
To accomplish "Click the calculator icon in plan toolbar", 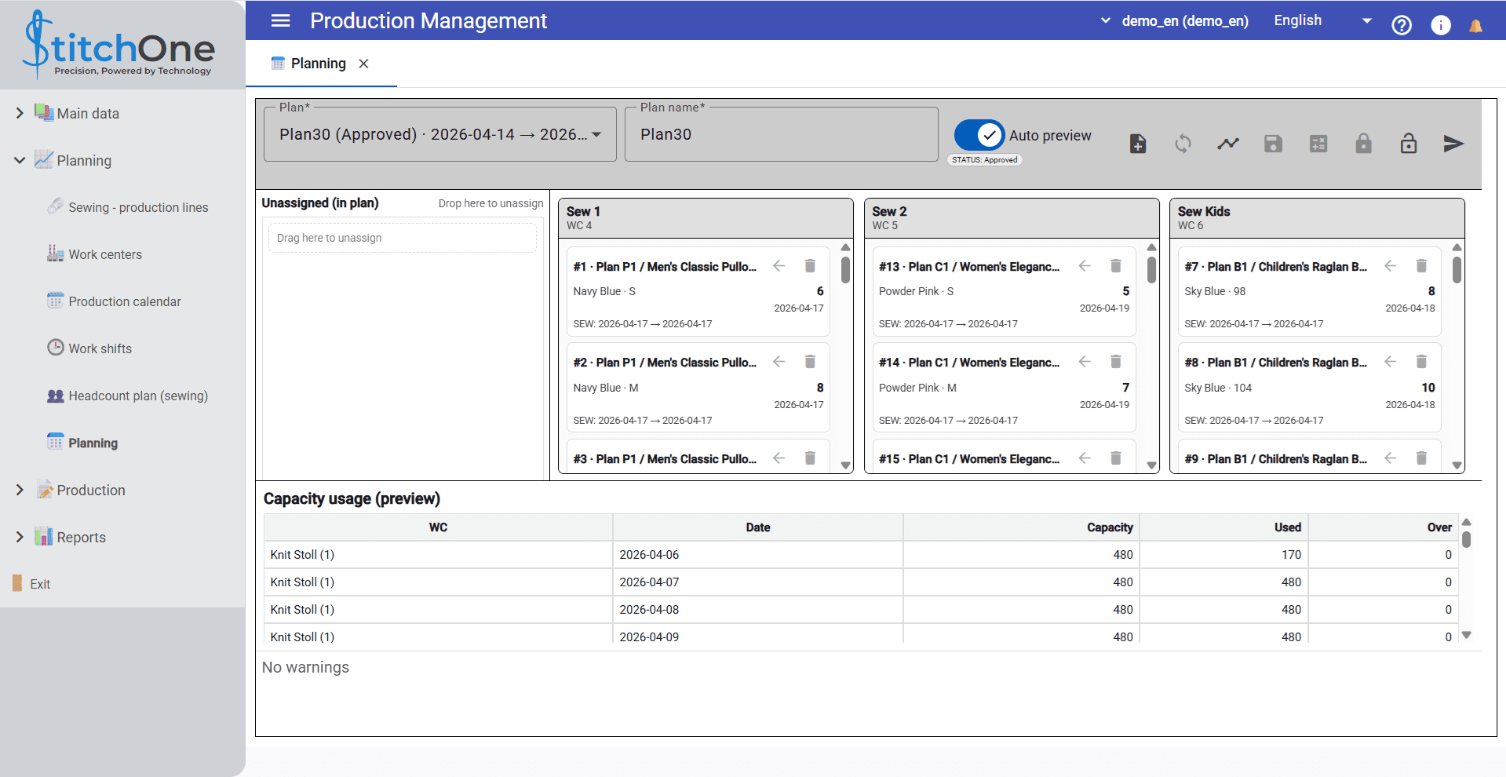I will 1318,144.
